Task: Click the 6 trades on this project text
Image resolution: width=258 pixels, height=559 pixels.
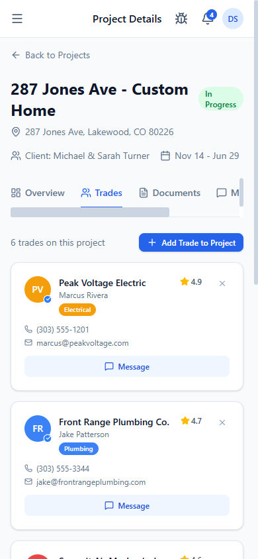Action: [x=58, y=243]
